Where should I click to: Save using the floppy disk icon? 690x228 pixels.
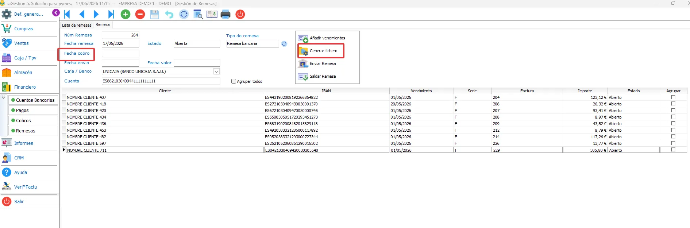(155, 14)
